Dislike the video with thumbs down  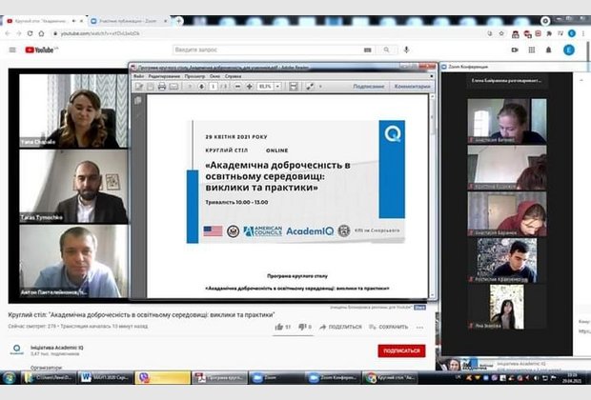click(x=303, y=327)
